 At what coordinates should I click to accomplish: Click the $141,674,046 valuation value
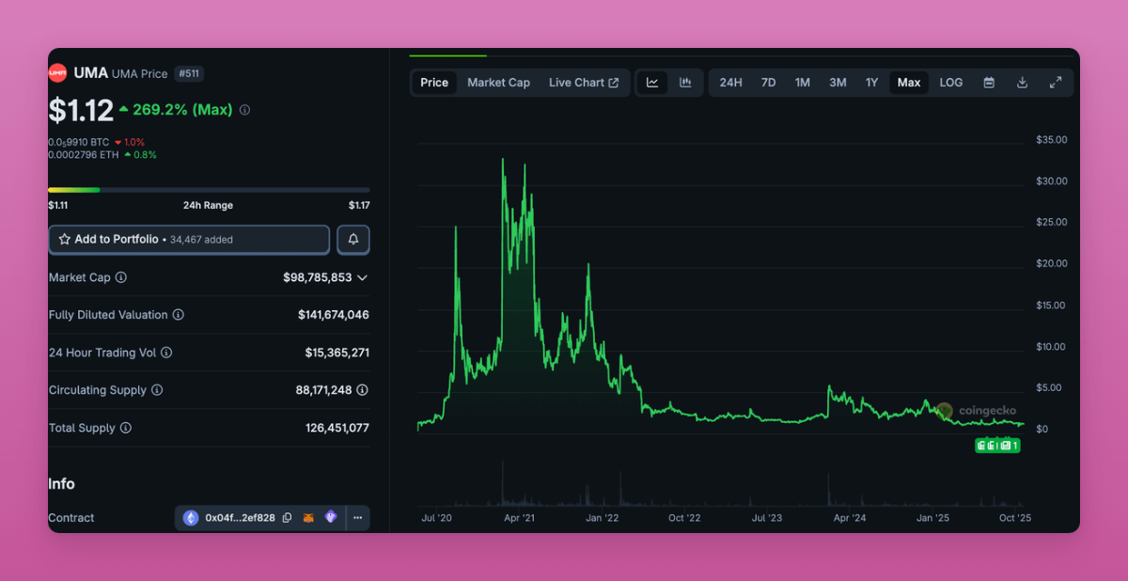(333, 315)
